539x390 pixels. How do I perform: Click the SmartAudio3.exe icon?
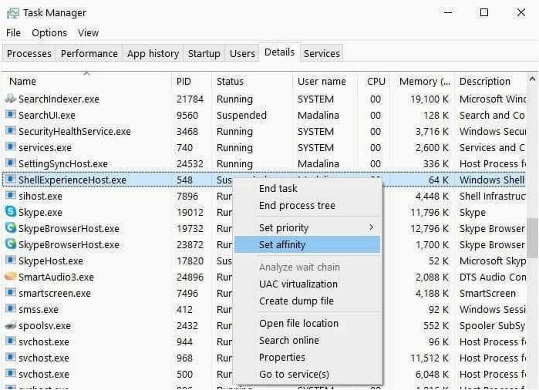click(x=11, y=277)
